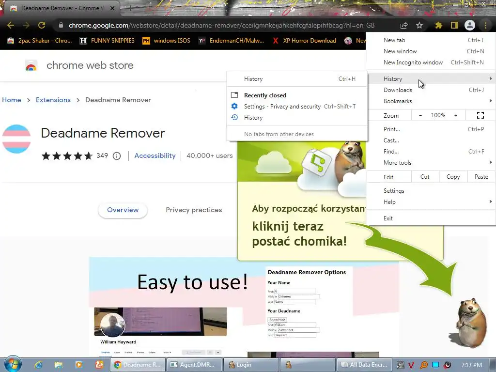496x372 pixels.
Task: Choose Cast... from the menu
Action: pos(431,140)
